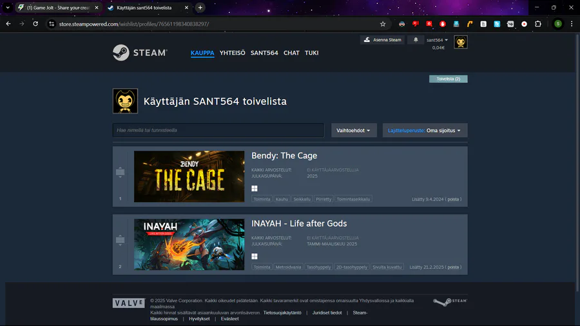Click Sivulta kuvattu tag

pyautogui.click(x=387, y=267)
